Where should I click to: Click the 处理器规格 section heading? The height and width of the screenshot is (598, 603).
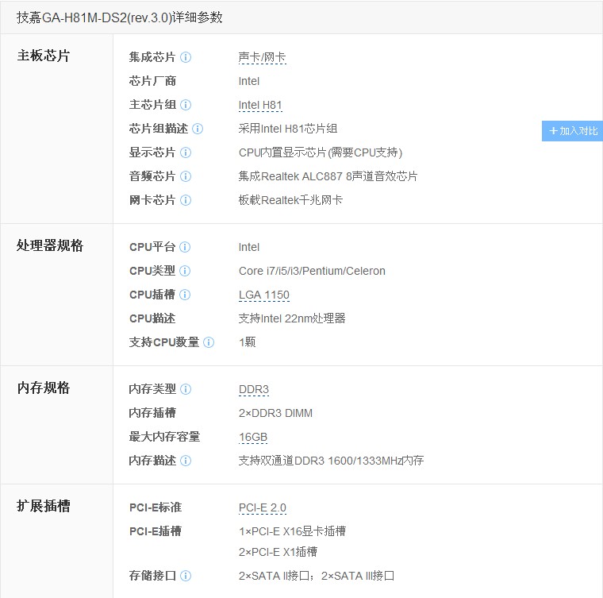50,245
